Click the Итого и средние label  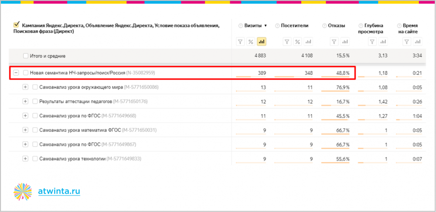(x=48, y=56)
